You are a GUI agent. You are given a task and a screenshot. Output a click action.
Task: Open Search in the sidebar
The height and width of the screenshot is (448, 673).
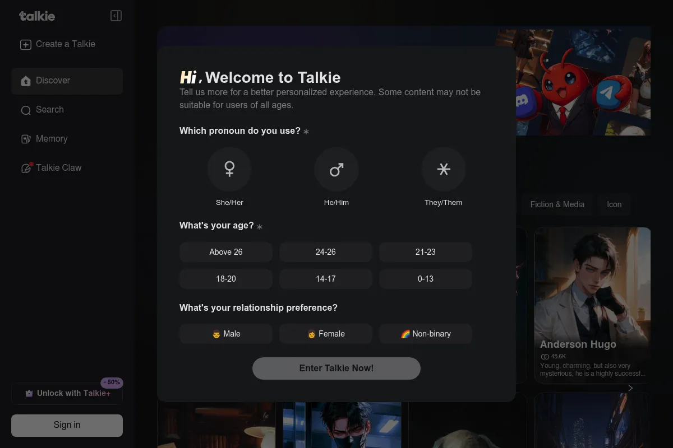(67, 110)
